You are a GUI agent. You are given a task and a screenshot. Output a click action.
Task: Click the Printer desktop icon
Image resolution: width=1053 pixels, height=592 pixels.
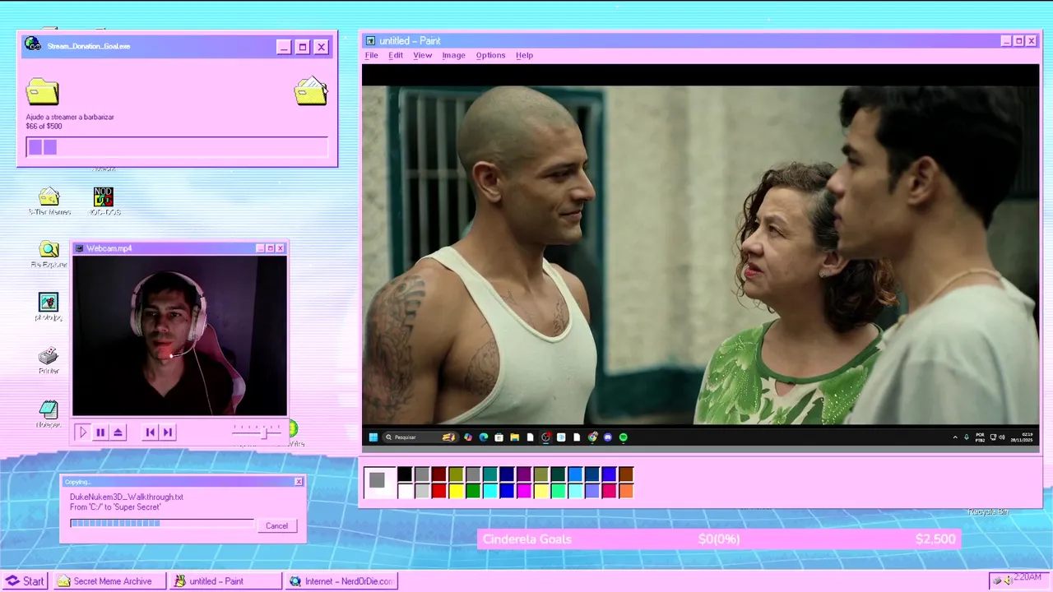[49, 360]
